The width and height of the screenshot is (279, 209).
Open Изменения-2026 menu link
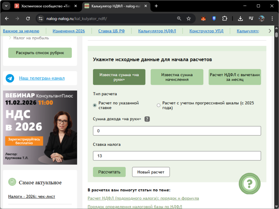tap(69, 31)
